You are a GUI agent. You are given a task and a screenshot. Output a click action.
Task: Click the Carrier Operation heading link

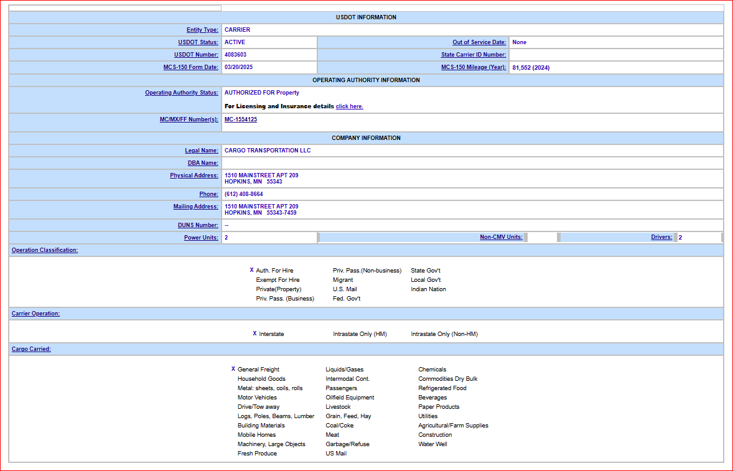pyautogui.click(x=35, y=314)
